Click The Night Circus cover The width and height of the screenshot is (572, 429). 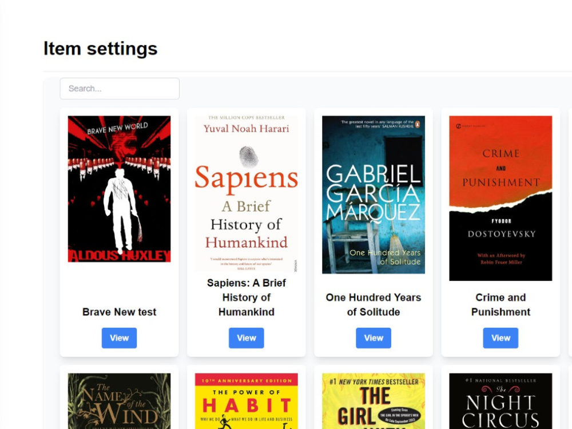pos(500,400)
